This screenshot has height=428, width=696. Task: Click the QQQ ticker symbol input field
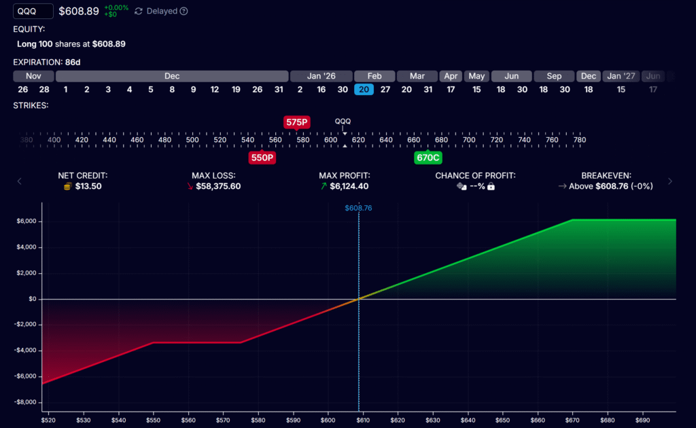(33, 12)
